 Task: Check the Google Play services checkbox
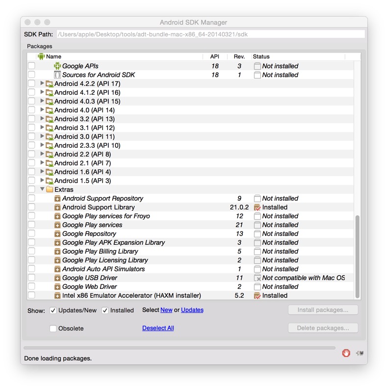(31, 225)
